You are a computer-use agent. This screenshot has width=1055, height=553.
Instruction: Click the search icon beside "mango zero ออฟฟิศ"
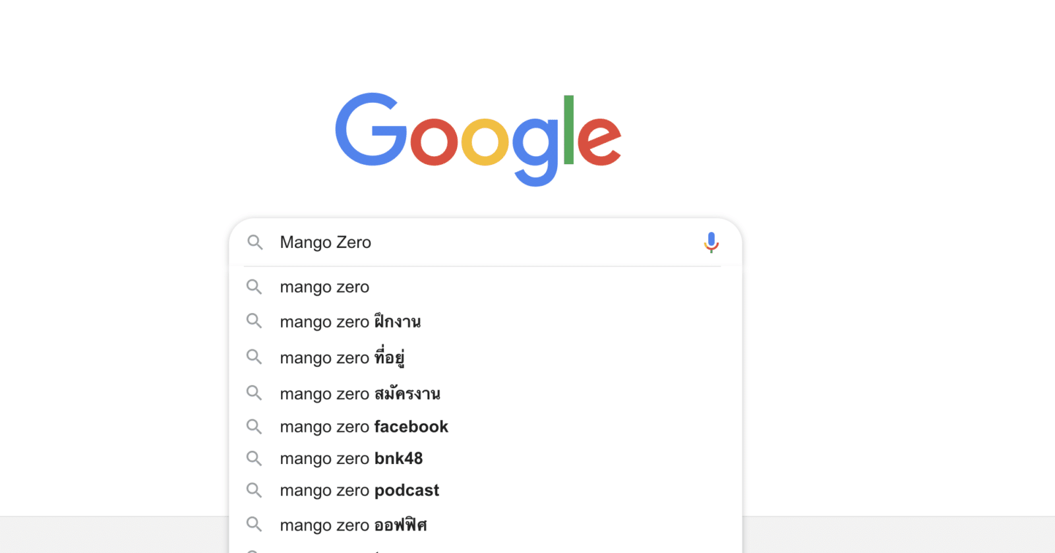[255, 524]
